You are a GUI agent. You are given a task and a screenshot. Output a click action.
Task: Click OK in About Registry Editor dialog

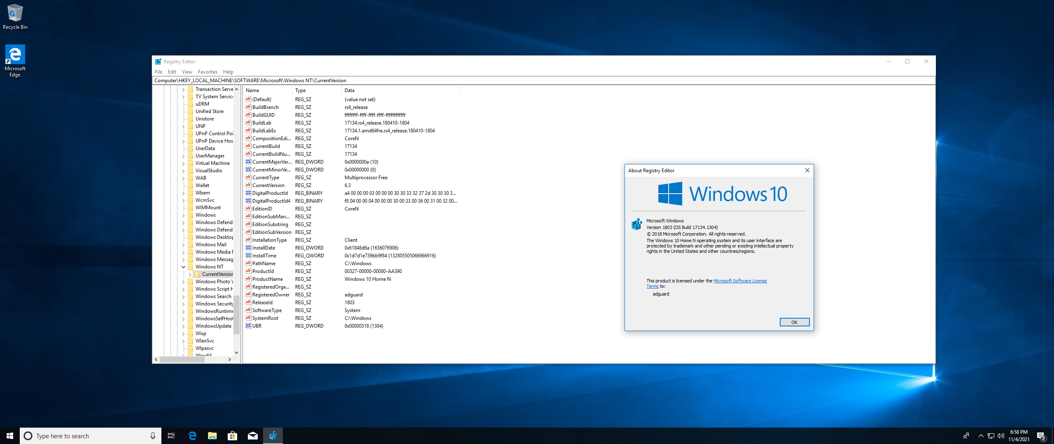tap(794, 322)
